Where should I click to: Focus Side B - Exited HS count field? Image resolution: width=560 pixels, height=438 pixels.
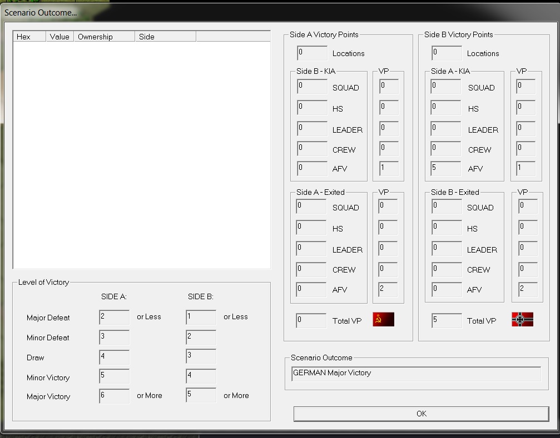pyautogui.click(x=447, y=228)
